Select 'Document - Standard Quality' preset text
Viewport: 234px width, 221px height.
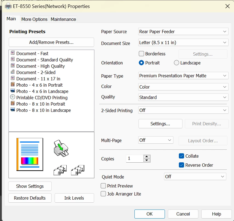(x=45, y=60)
